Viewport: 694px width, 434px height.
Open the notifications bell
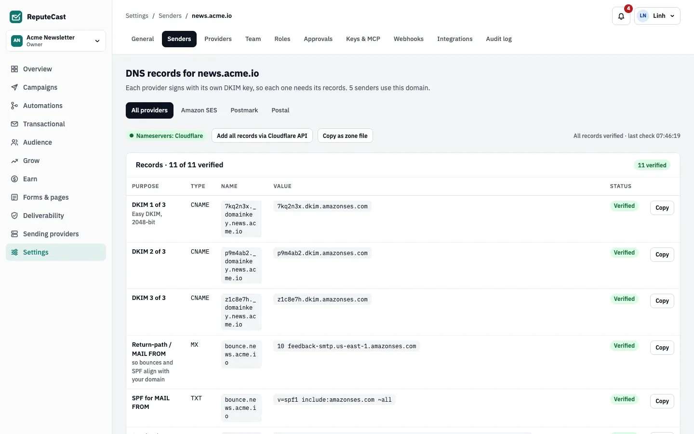(621, 16)
